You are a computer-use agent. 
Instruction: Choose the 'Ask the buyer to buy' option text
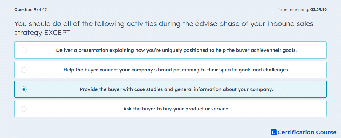point(176,109)
